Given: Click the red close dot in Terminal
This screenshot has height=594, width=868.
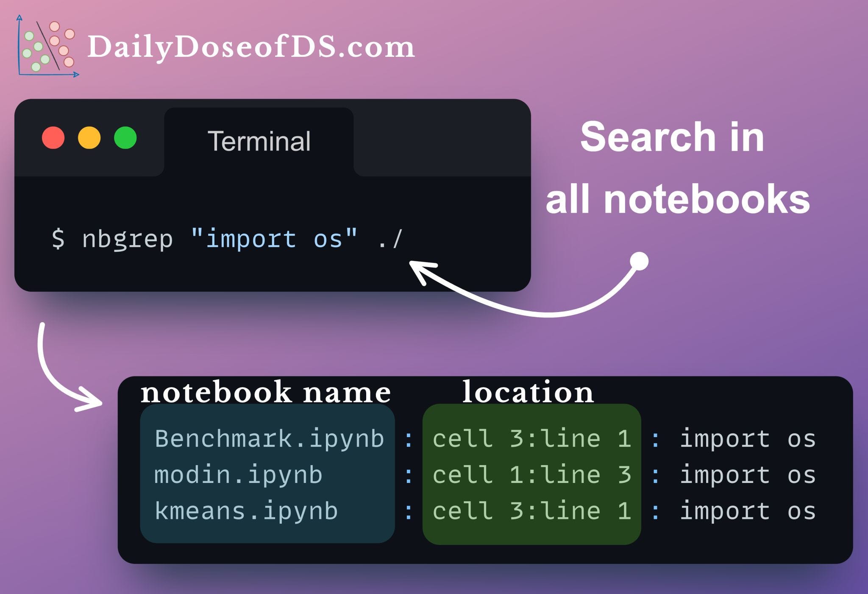Looking at the screenshot, I should click(x=53, y=138).
